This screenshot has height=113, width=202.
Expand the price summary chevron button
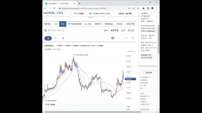tap(91, 17)
